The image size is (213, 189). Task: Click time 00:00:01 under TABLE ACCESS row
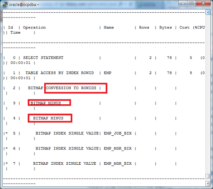pos(20,78)
